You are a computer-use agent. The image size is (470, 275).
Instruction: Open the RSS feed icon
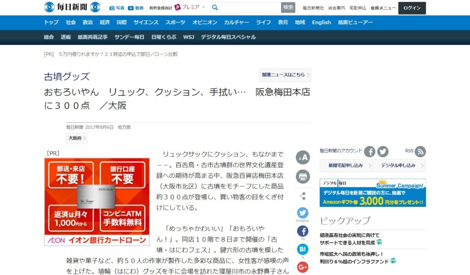pyautogui.click(x=420, y=152)
